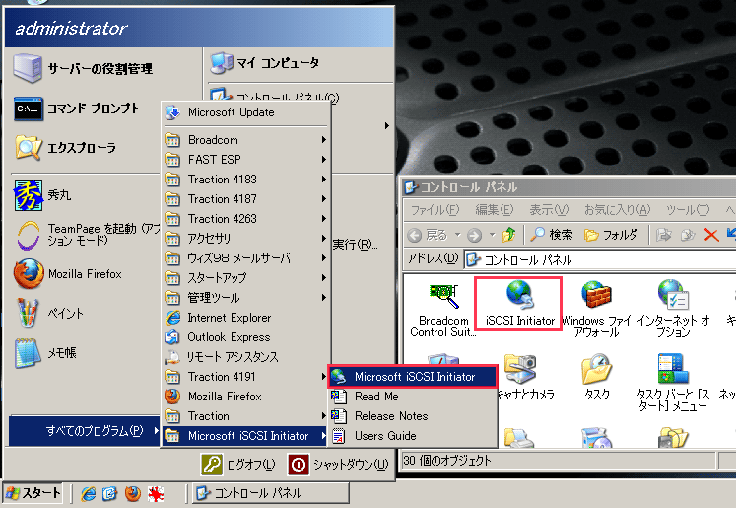Expand the Traction 4187 folder
Screen dimensions: 736x508
click(245, 199)
